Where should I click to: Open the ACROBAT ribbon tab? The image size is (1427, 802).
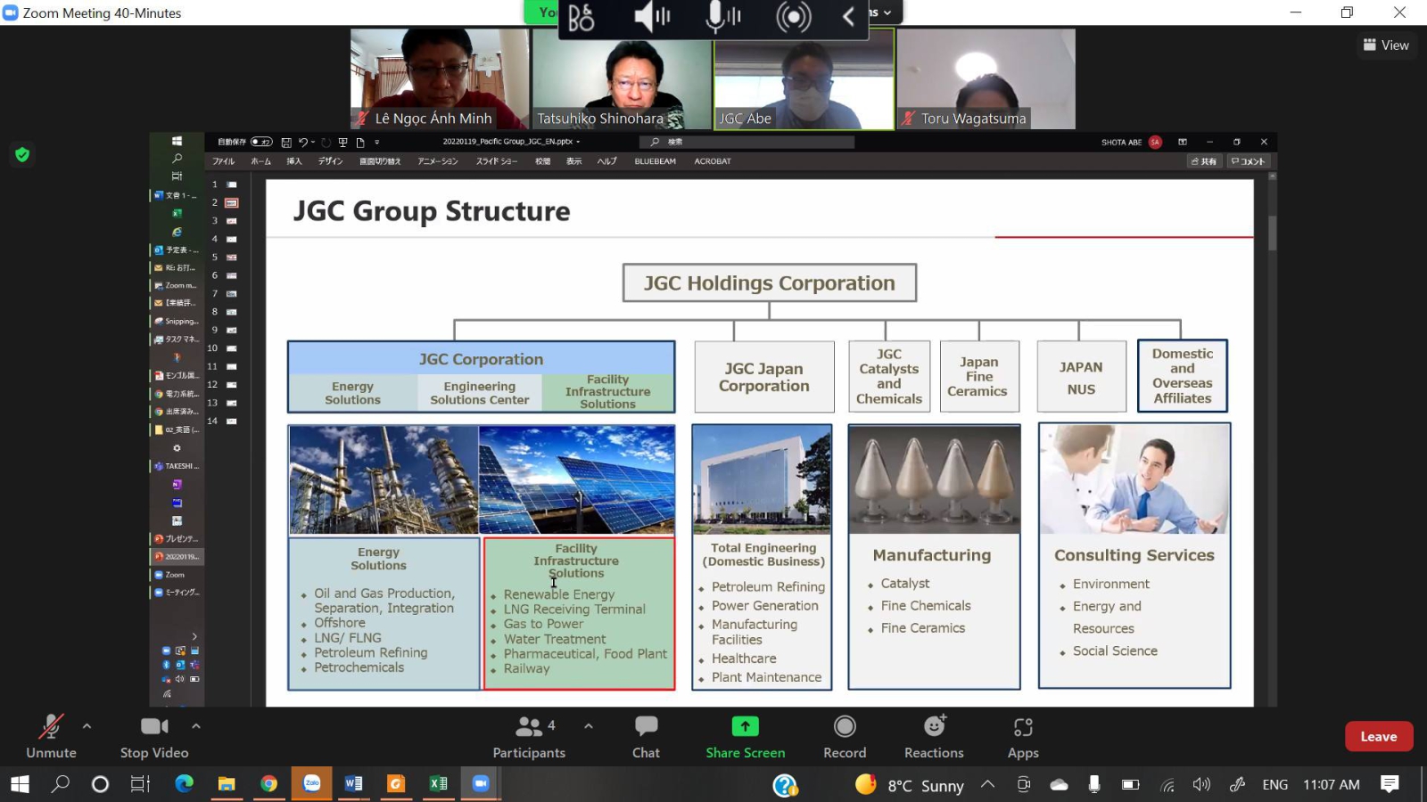[712, 161]
